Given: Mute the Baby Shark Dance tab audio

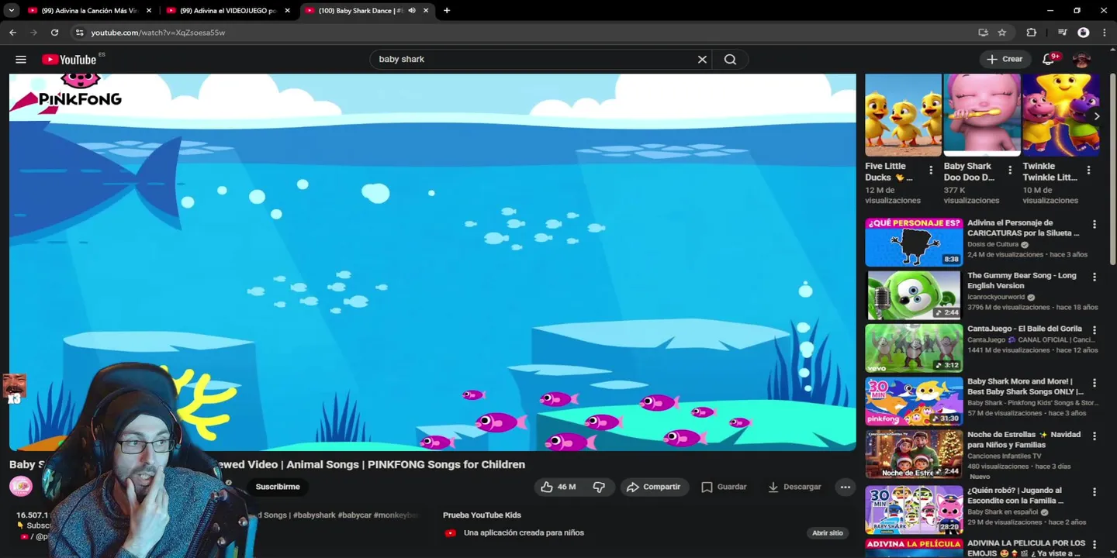Looking at the screenshot, I should click(x=412, y=11).
